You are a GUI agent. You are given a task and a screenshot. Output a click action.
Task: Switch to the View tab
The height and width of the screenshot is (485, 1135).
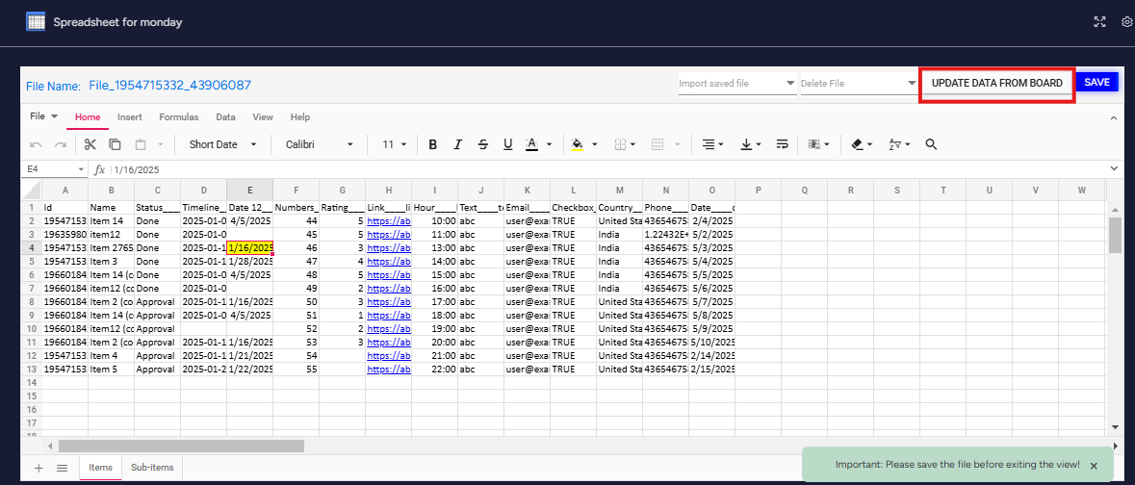point(263,117)
